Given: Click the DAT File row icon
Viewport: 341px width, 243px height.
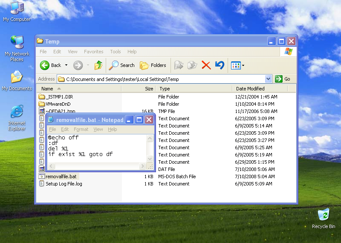Looking at the screenshot, I should 41,169.
